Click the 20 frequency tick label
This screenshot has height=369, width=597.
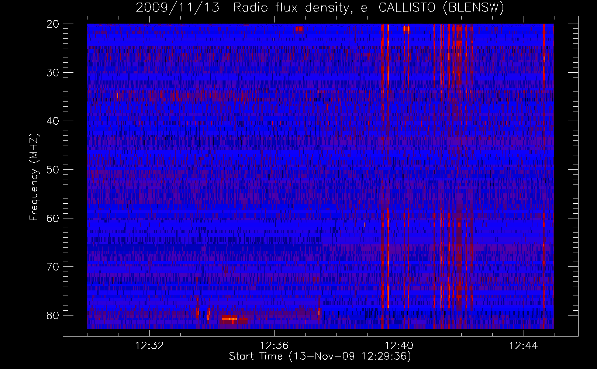[x=53, y=24]
